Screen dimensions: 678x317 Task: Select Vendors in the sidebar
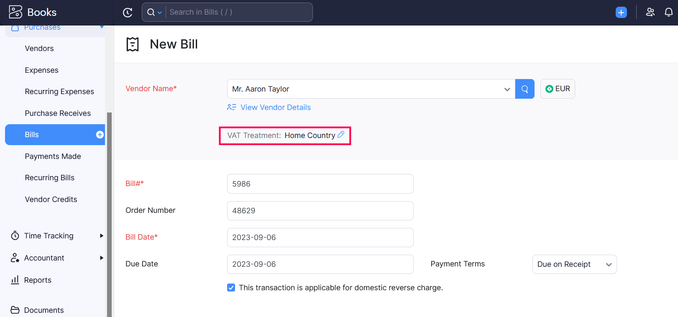pos(39,48)
